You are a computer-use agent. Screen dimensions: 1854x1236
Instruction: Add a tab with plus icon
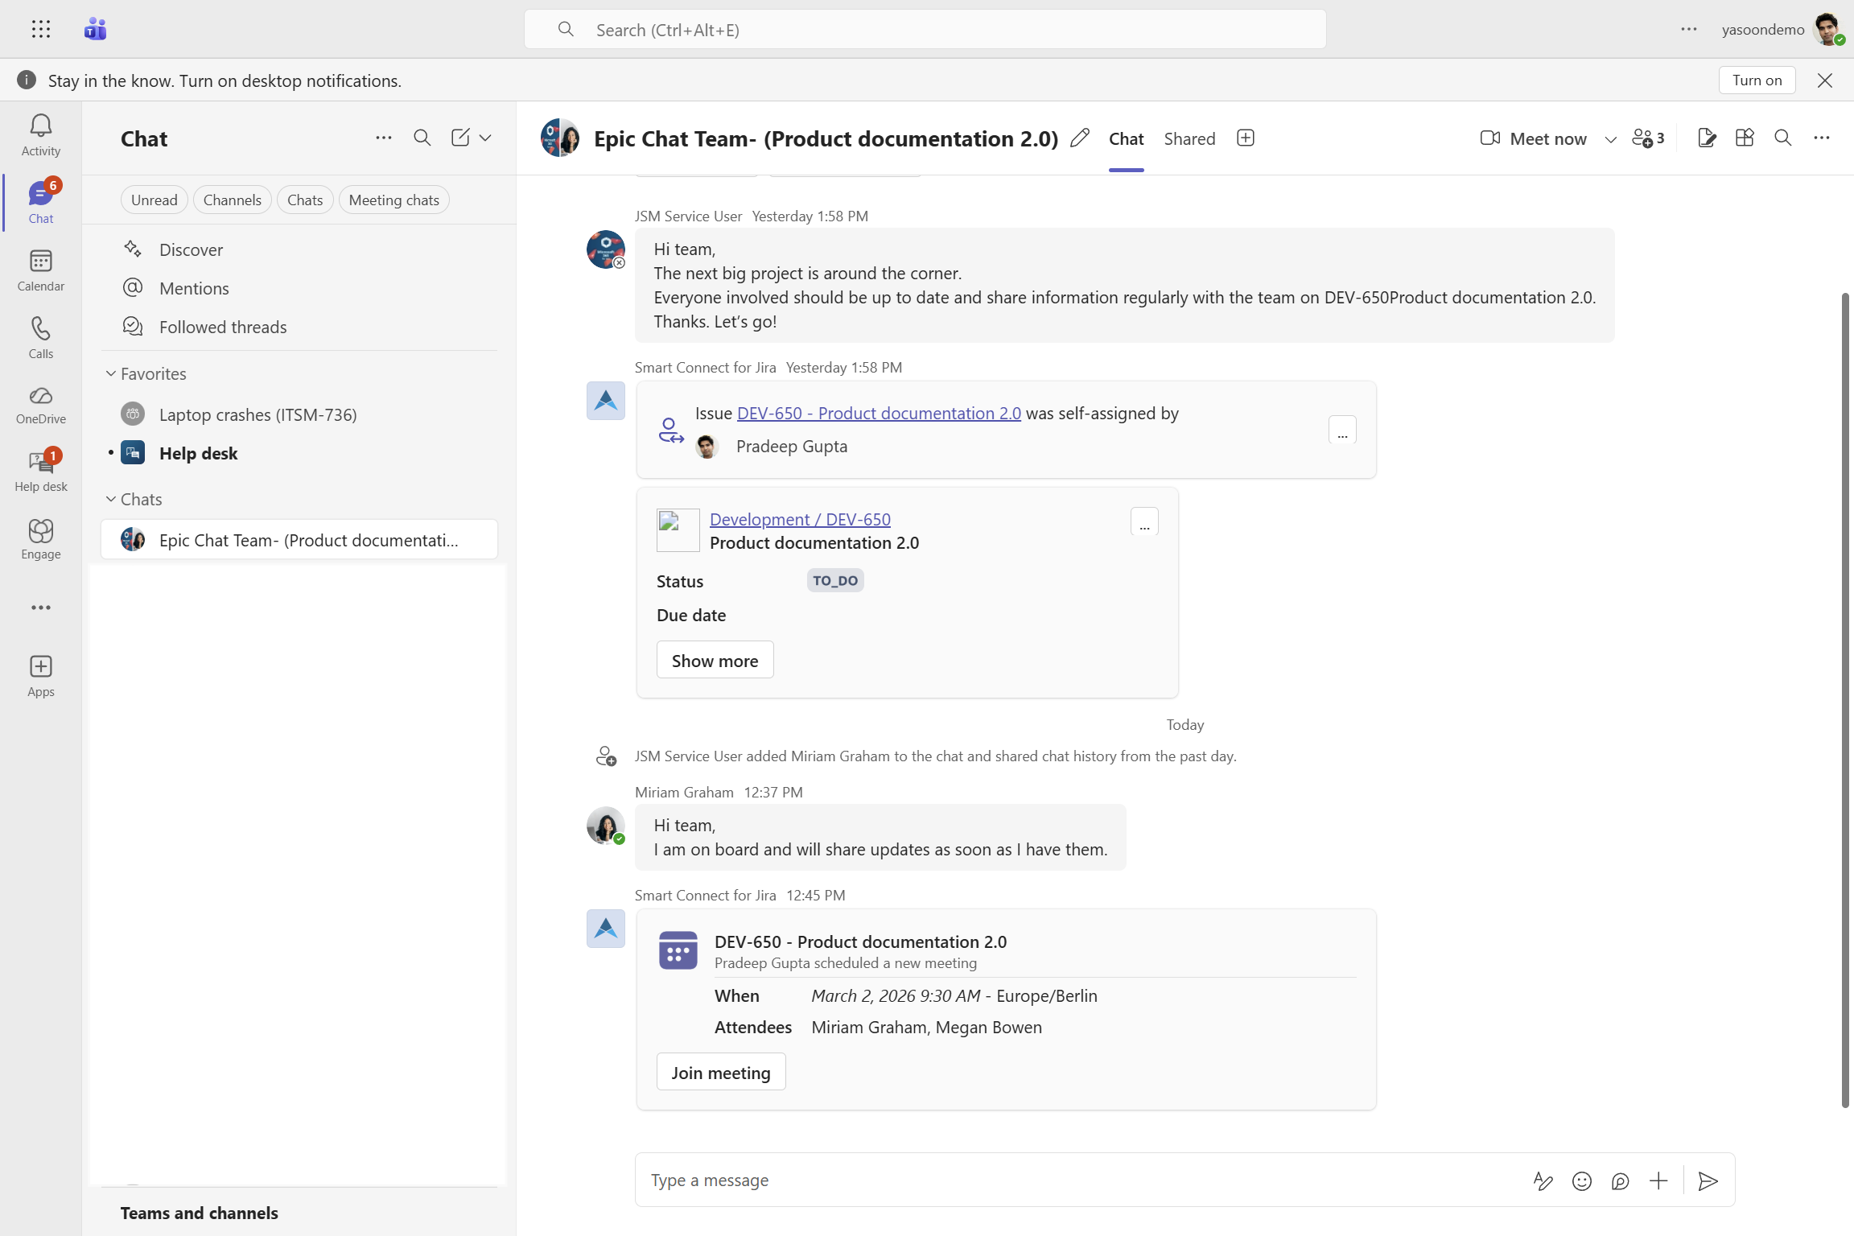1245,138
